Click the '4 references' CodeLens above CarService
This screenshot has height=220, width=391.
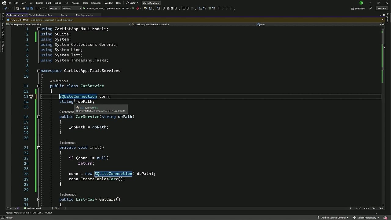[59, 81]
